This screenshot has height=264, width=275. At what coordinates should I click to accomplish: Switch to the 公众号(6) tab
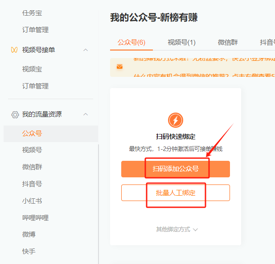pos(131,42)
